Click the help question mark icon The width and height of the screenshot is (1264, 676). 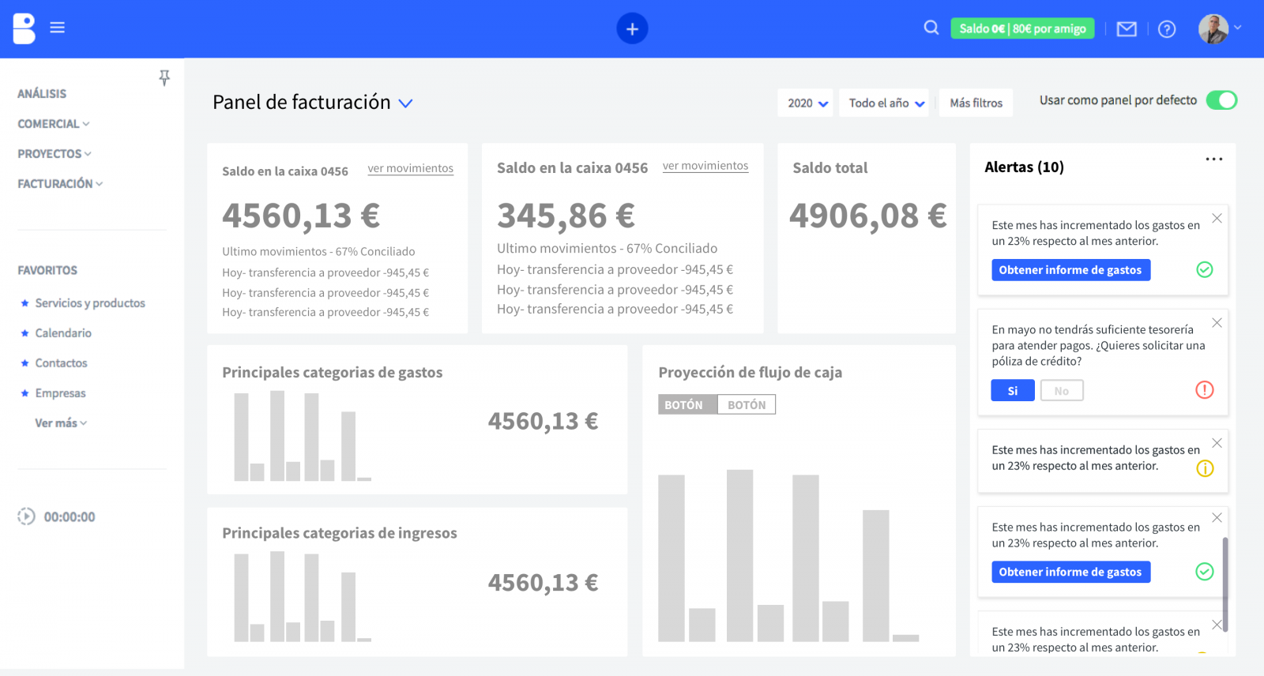[1167, 29]
